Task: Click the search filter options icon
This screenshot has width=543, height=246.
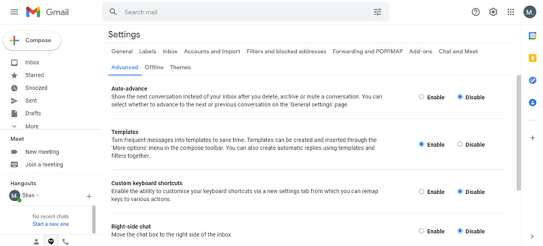Action: [377, 12]
